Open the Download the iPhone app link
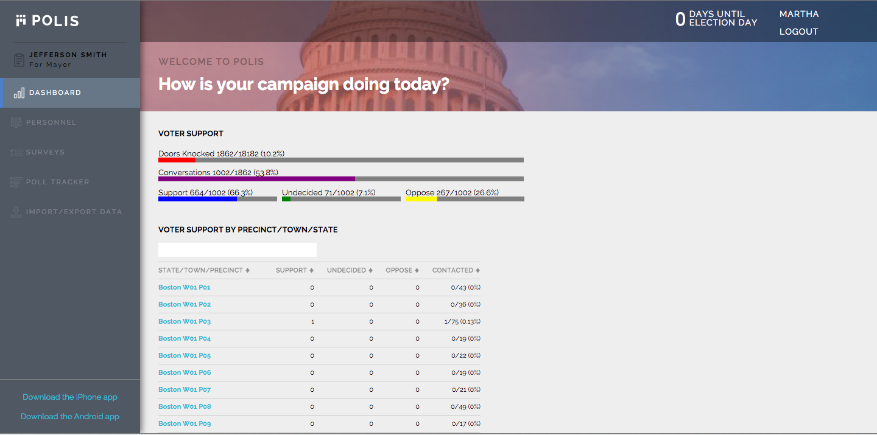The height and width of the screenshot is (435, 877). click(x=69, y=397)
